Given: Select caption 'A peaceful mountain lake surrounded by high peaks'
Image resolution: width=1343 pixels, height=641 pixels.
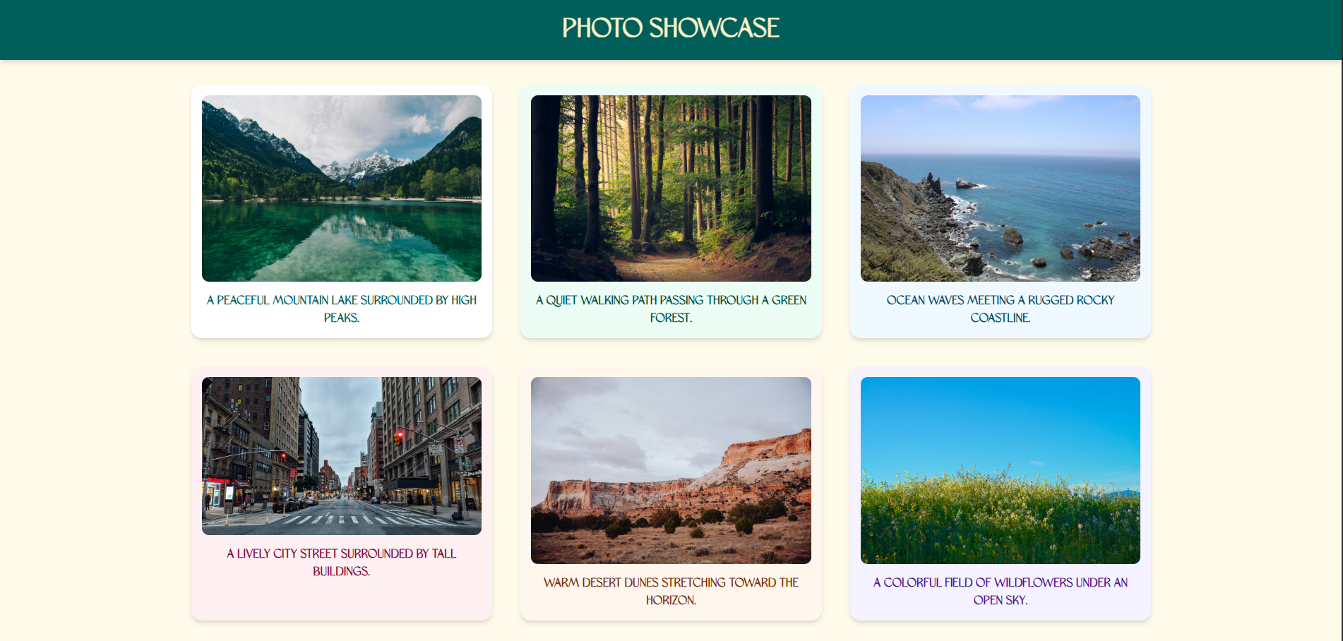Looking at the screenshot, I should point(342,309).
